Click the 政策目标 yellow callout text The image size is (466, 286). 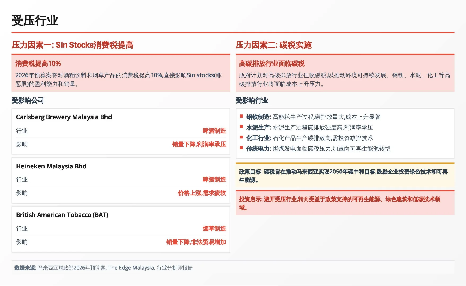(343, 176)
